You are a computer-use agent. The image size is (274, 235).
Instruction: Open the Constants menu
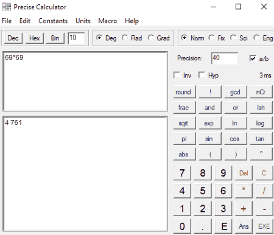pos(53,21)
